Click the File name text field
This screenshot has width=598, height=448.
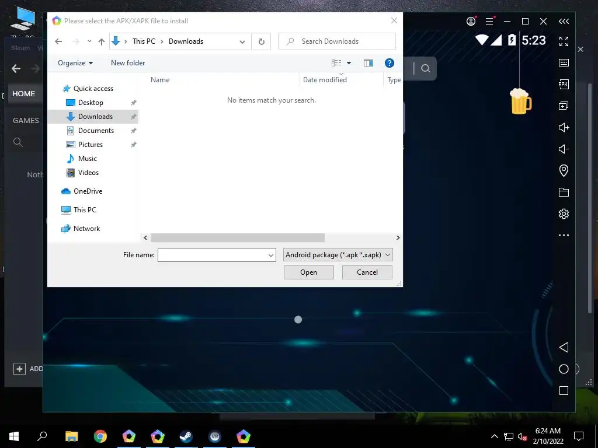pyautogui.click(x=213, y=255)
